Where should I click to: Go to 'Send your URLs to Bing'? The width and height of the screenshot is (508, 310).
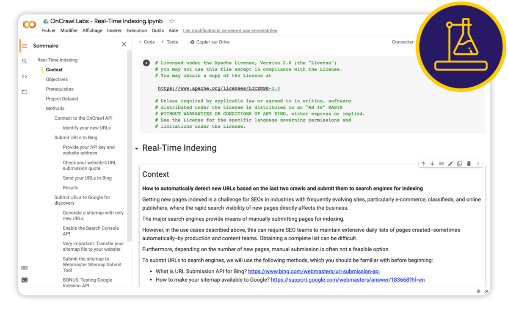pos(87,178)
